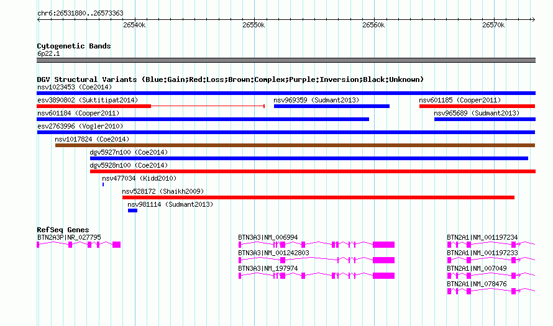553x326 pixels.
Task: Select the BTN2A1 NM_001197234 gene model
Action: coord(491,245)
